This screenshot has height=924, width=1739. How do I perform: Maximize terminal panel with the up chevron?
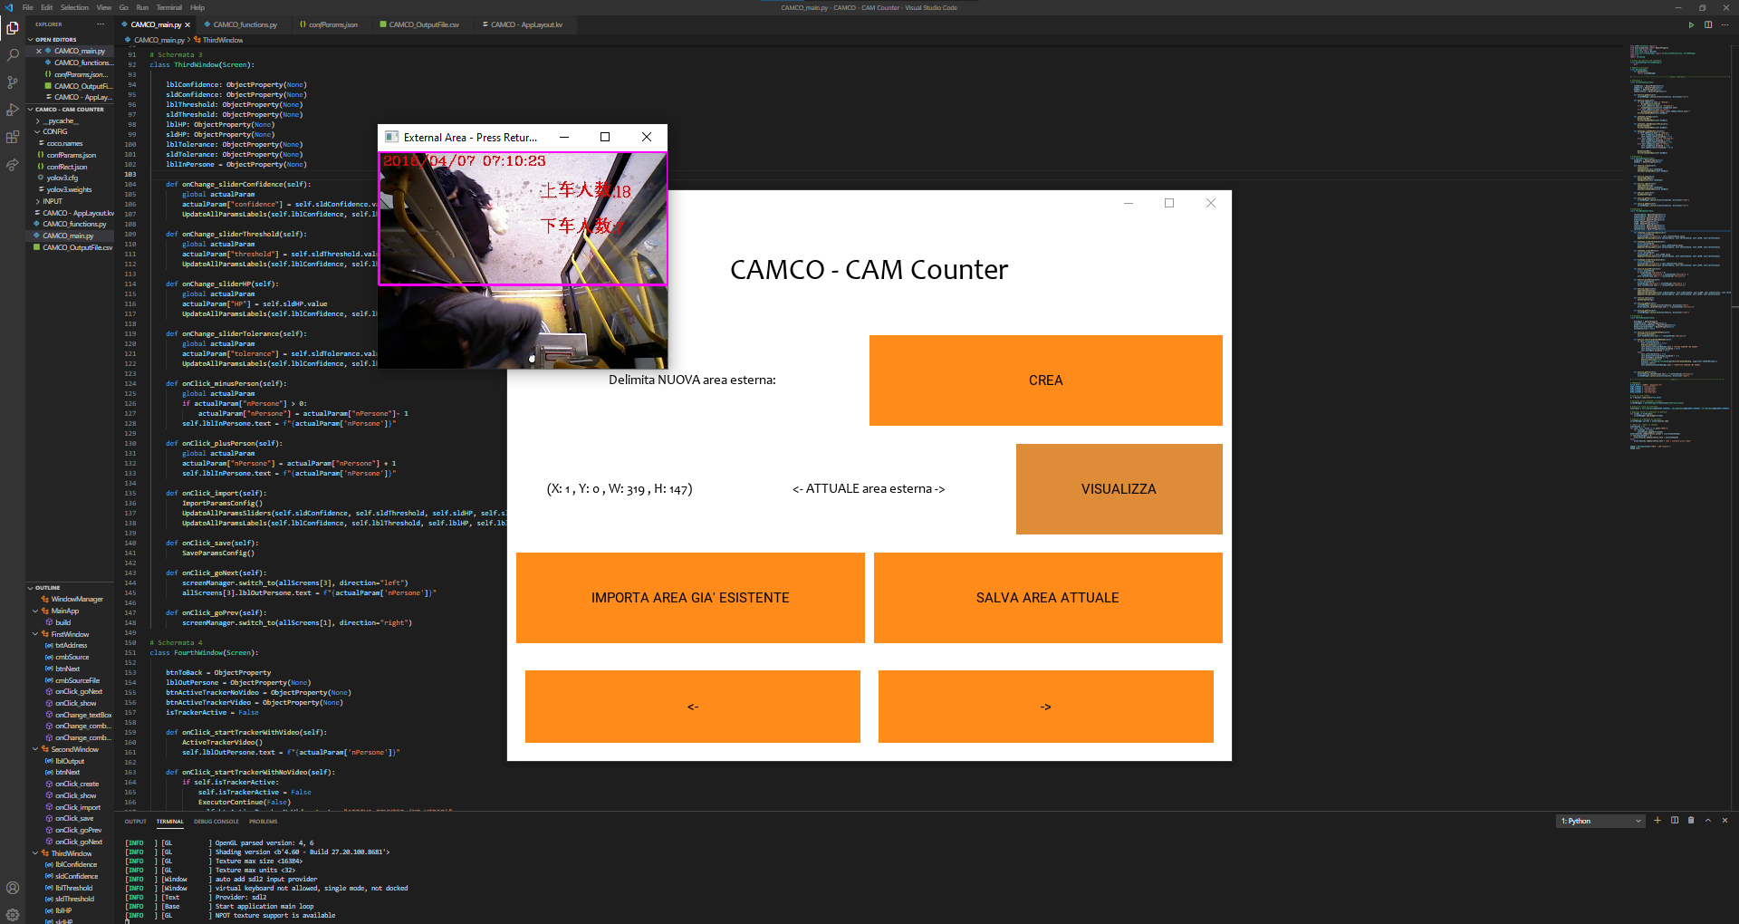coord(1708,821)
